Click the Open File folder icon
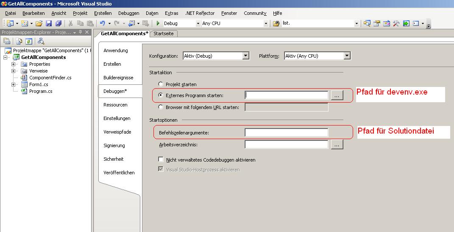 [39, 23]
